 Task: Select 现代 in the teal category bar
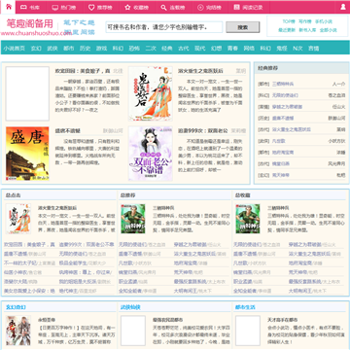[x=199, y=49]
